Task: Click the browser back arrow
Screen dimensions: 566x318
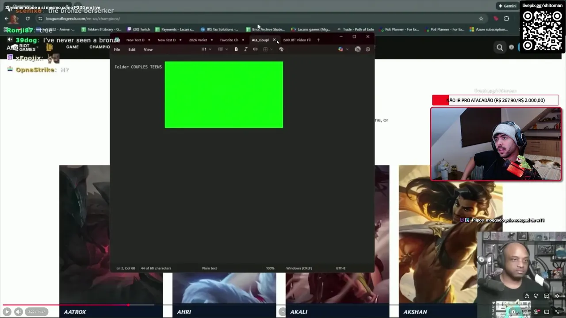Action: coord(6,19)
